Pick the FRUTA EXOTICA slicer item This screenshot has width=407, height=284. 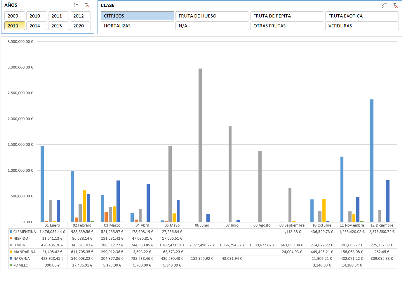coord(362,16)
